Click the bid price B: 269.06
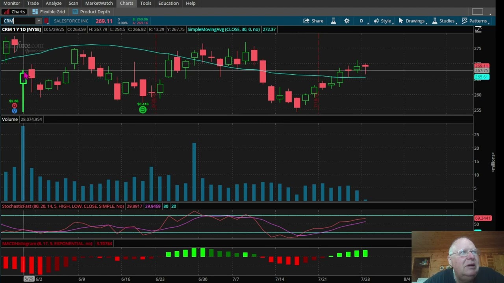This screenshot has height=283, width=504. tap(140, 19)
